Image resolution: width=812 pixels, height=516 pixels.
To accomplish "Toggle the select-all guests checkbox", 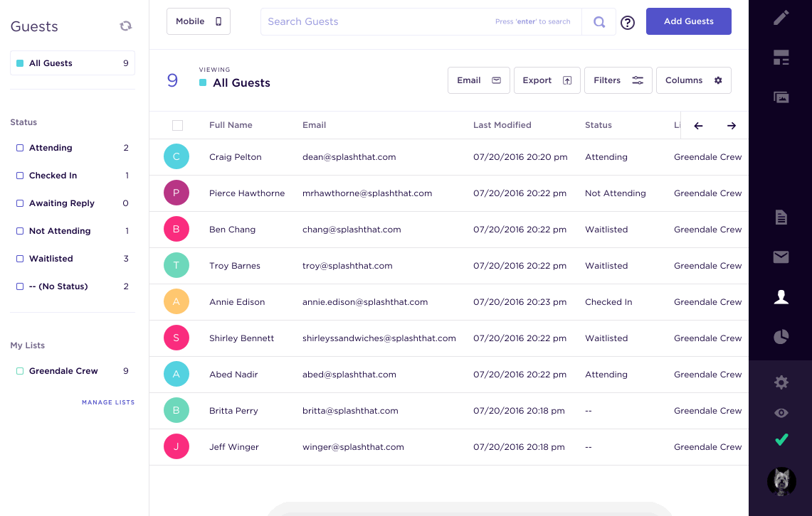I will pos(177,125).
